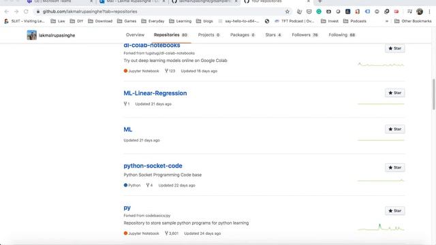Click the address bar URL field
The width and height of the screenshot is (436, 245).
pyautogui.click(x=163, y=12)
